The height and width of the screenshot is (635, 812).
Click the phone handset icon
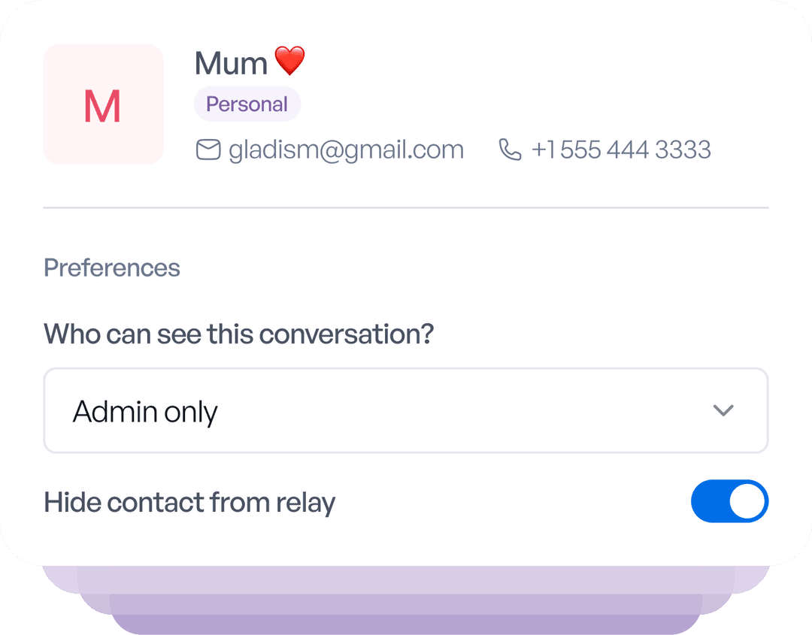510,150
